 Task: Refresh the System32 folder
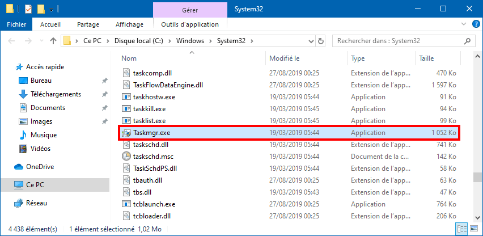point(320,41)
